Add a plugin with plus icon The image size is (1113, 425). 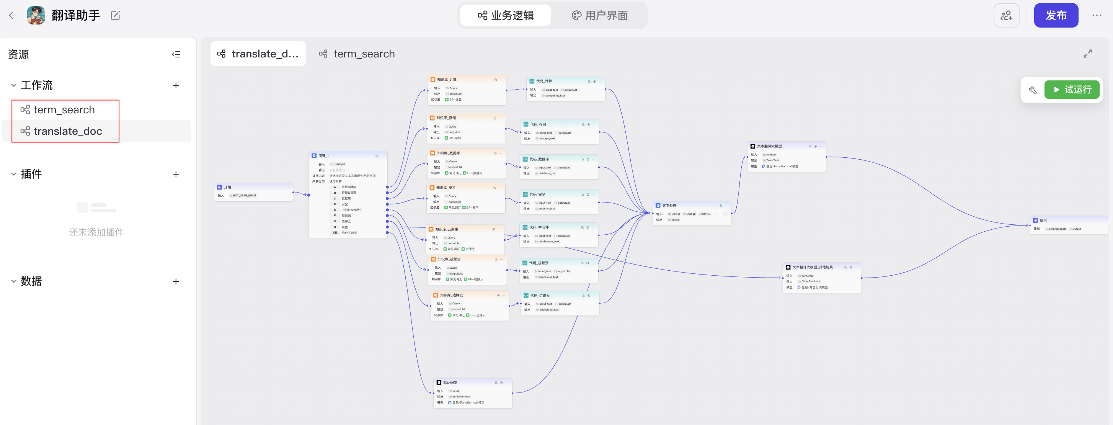pos(176,174)
